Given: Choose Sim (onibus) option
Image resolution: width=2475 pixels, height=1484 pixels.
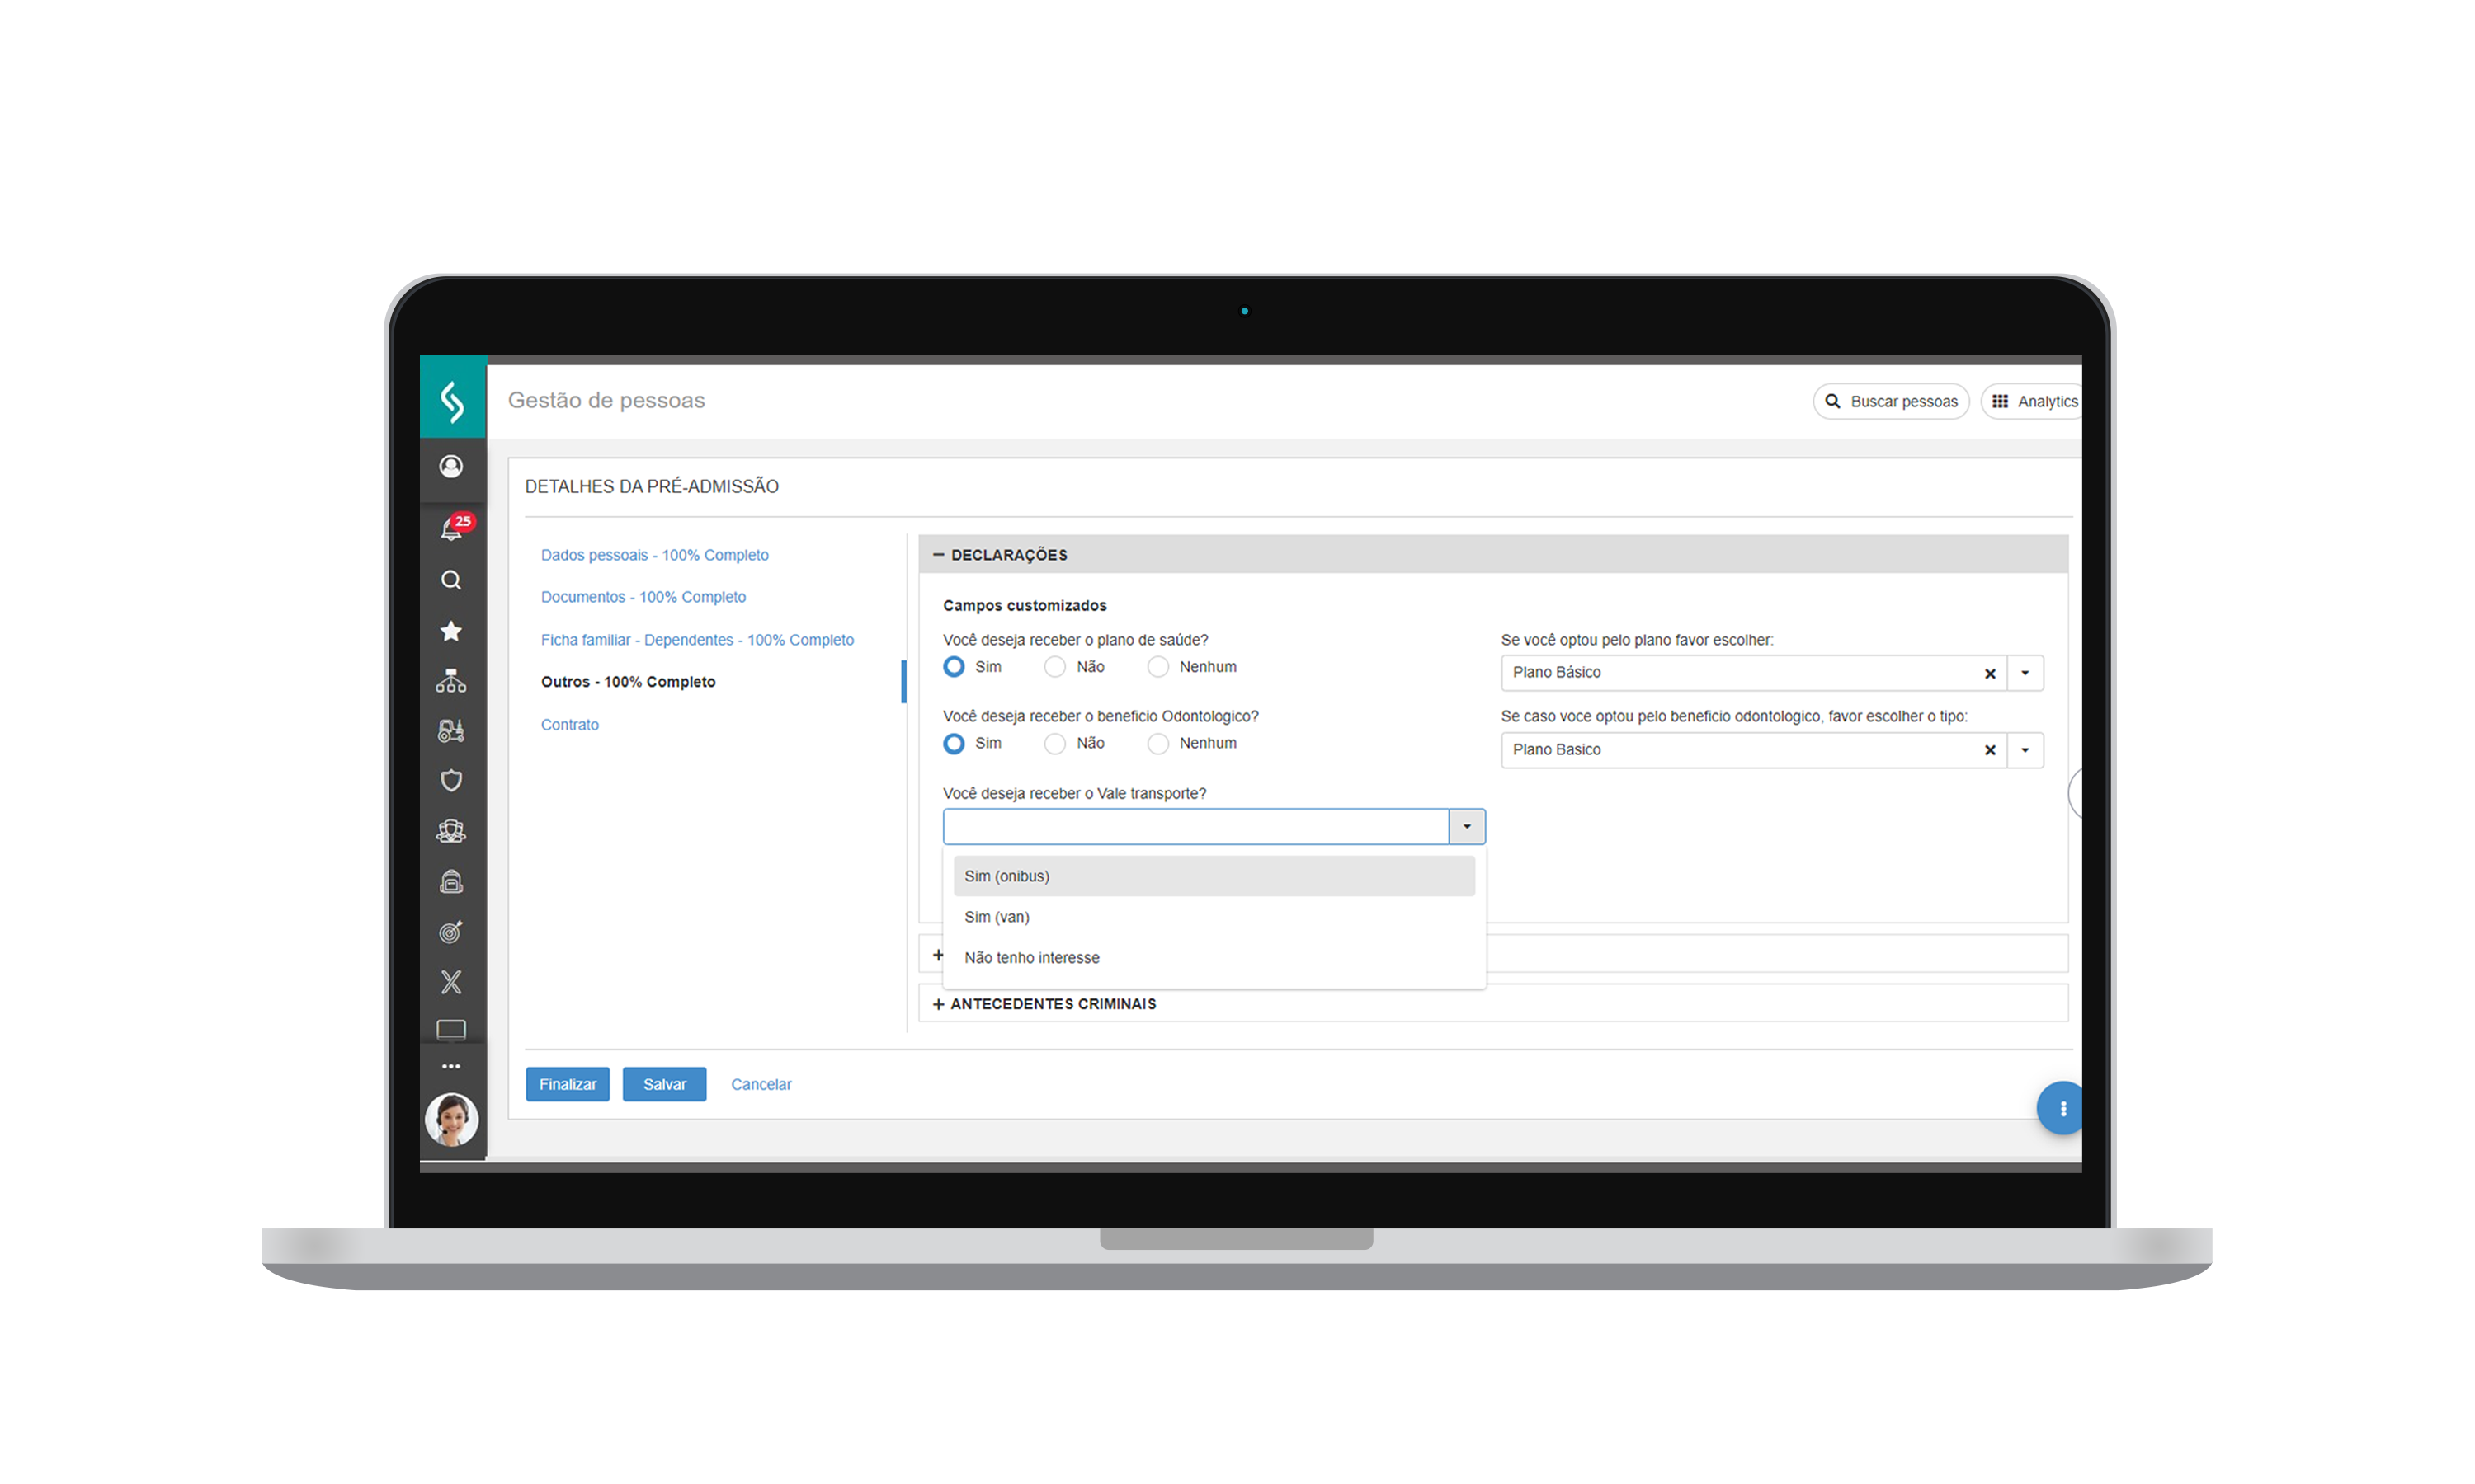Looking at the screenshot, I should [x=1214, y=876].
